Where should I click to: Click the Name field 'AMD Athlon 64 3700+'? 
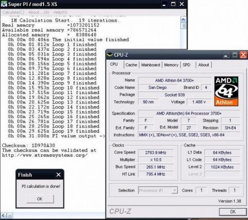click(175, 81)
